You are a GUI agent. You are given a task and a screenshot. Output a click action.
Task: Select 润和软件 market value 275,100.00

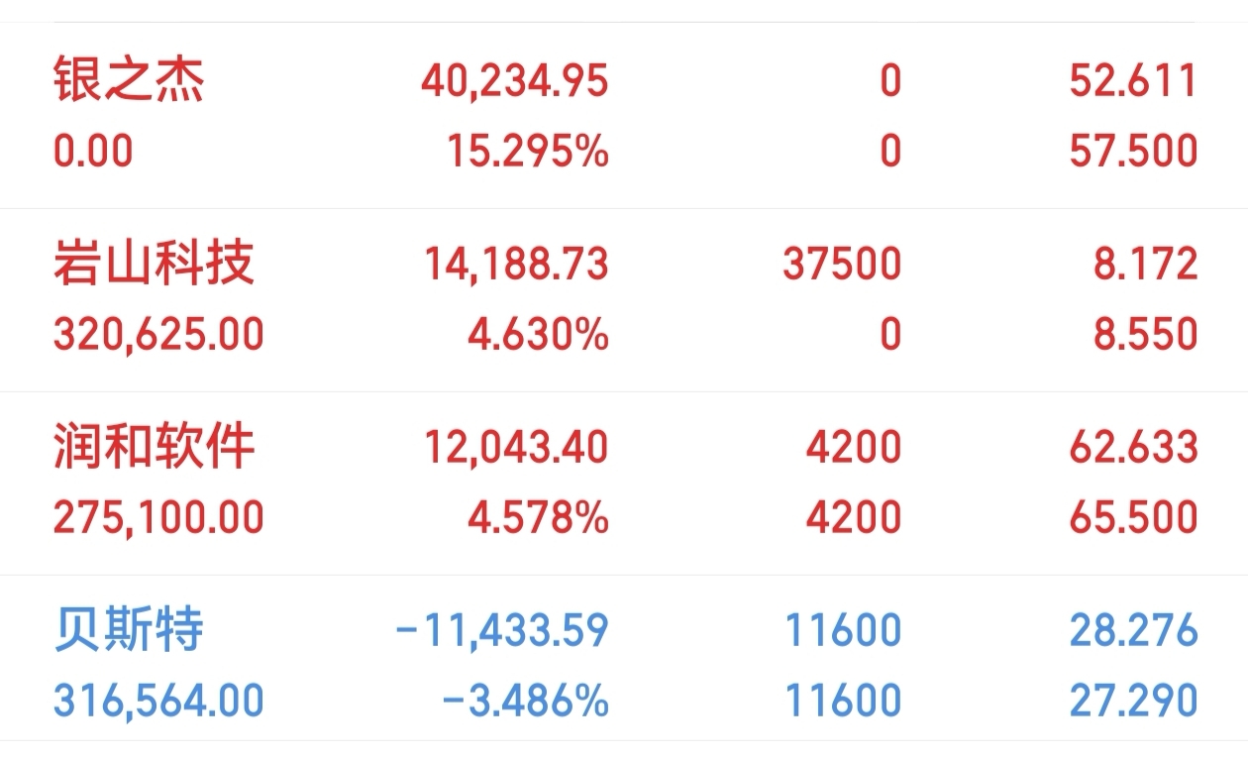coord(158,518)
